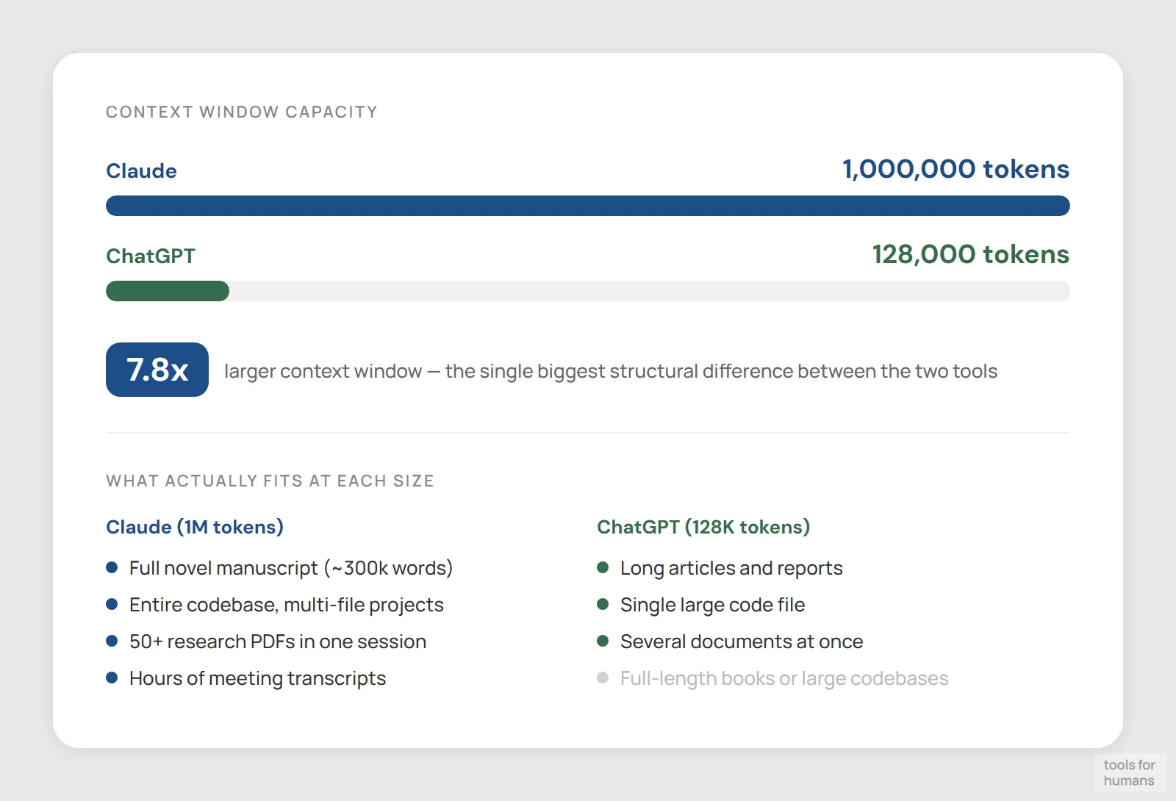The image size is (1176, 801).
Task: Click the 'Claude (1M tokens)' column header
Action: 195,526
